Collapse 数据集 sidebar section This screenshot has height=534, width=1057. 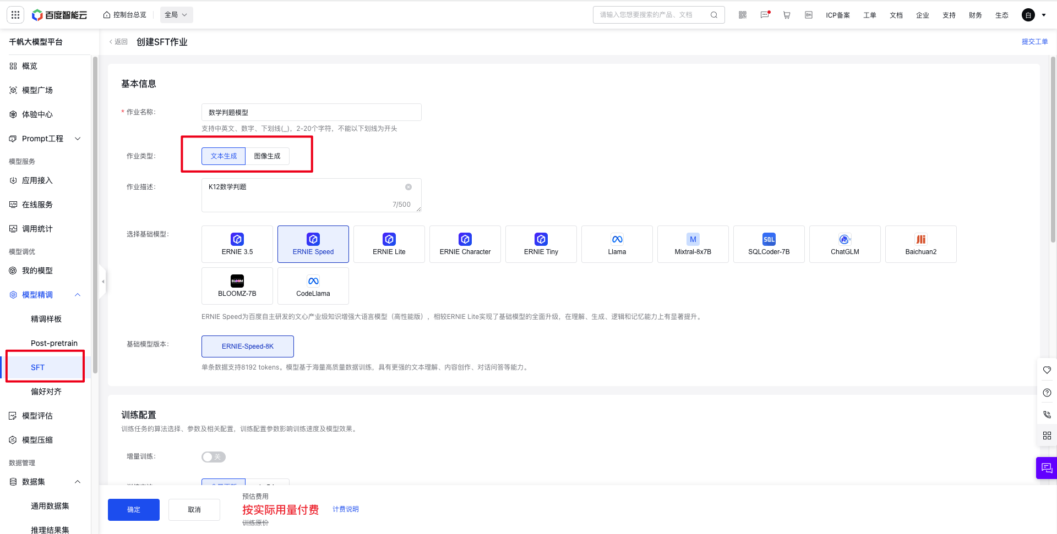(46, 482)
